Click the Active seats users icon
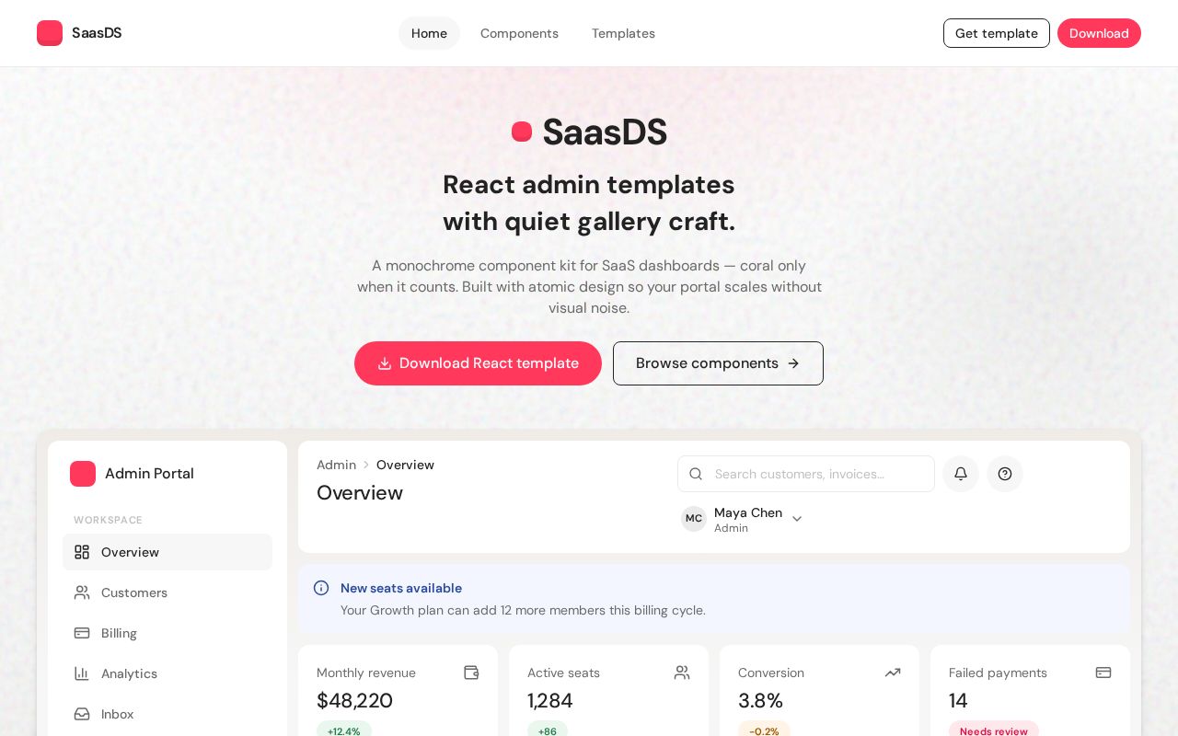 pos(682,673)
